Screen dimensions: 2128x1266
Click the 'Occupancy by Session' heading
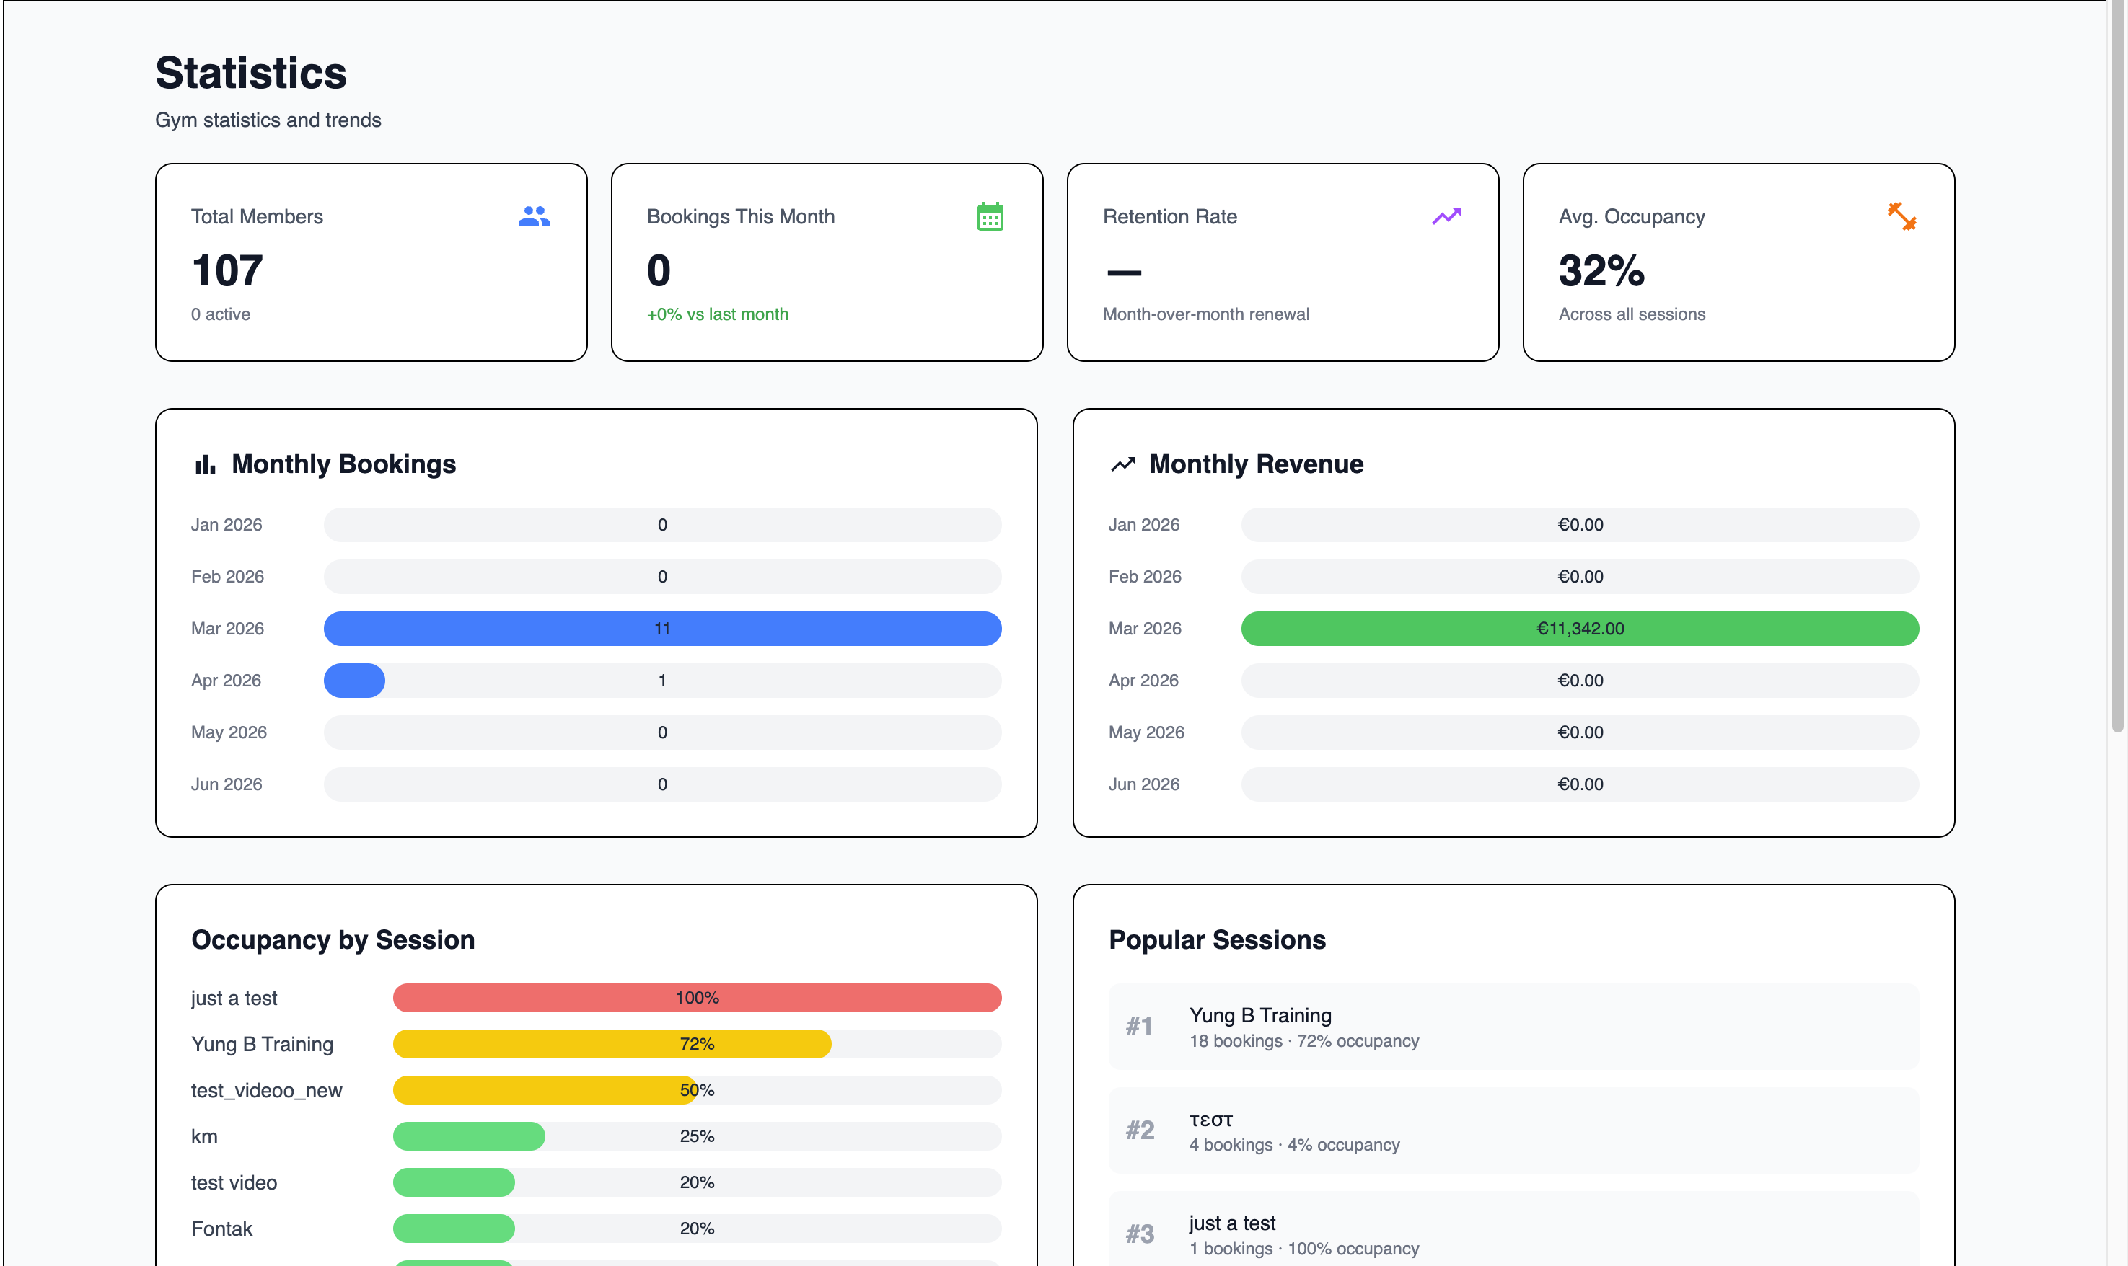tap(333, 939)
